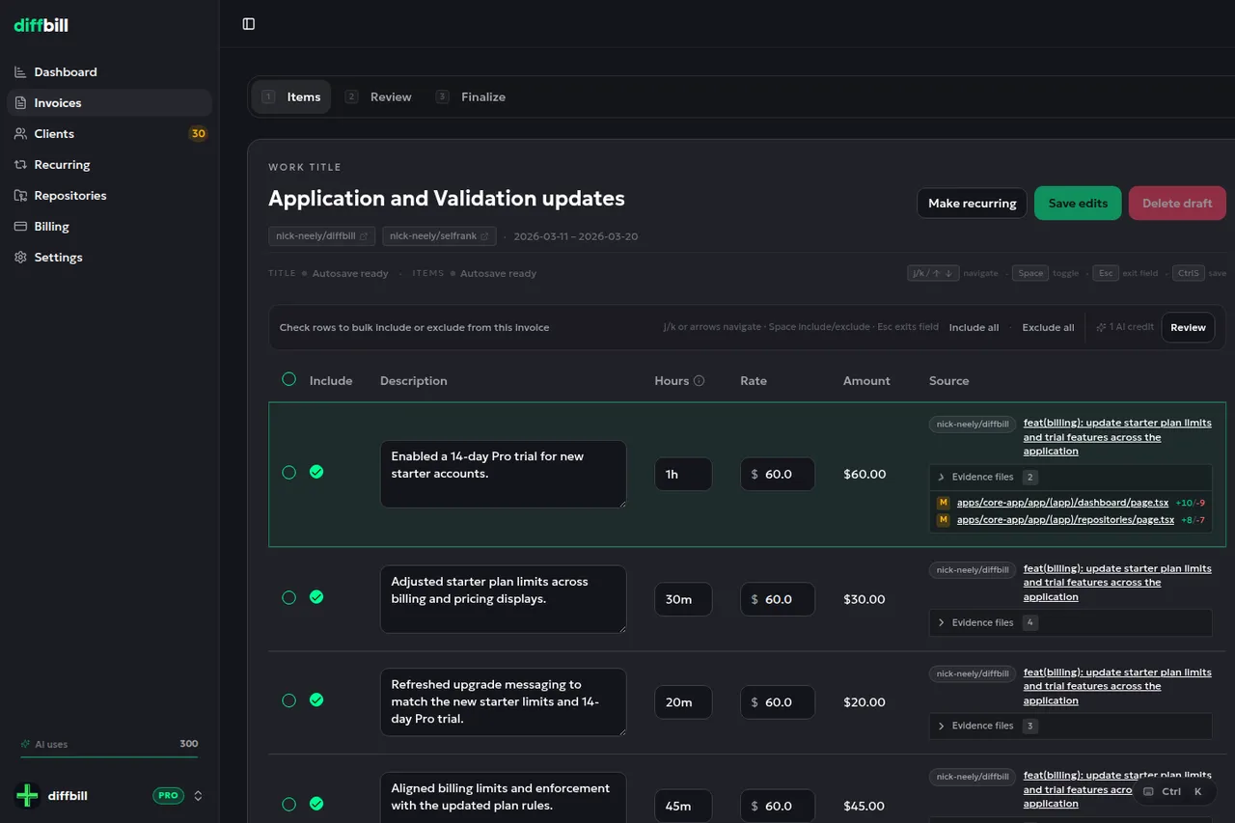Check the row checkbox for Adjusted starter plan limits
The image size is (1235, 823).
(x=288, y=598)
